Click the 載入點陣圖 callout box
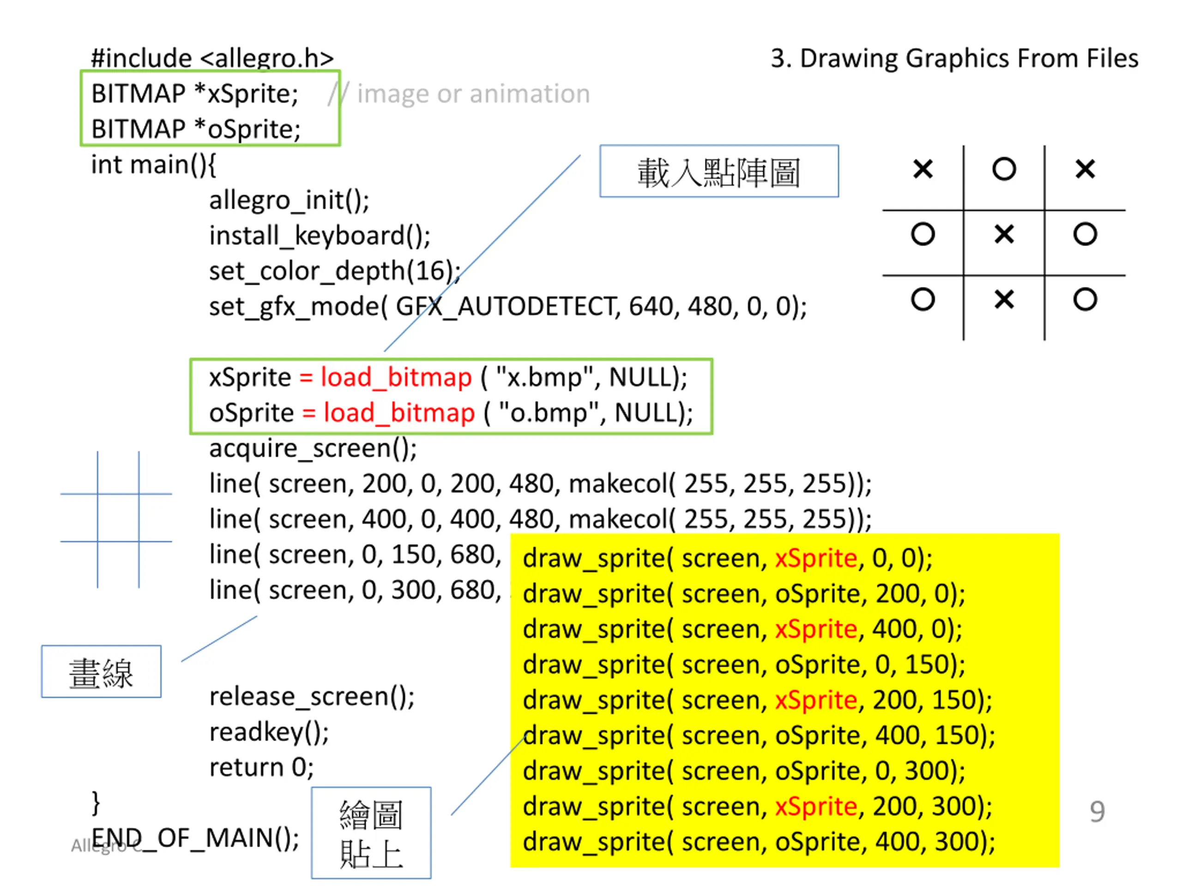The width and height of the screenshot is (1182, 886). click(719, 172)
